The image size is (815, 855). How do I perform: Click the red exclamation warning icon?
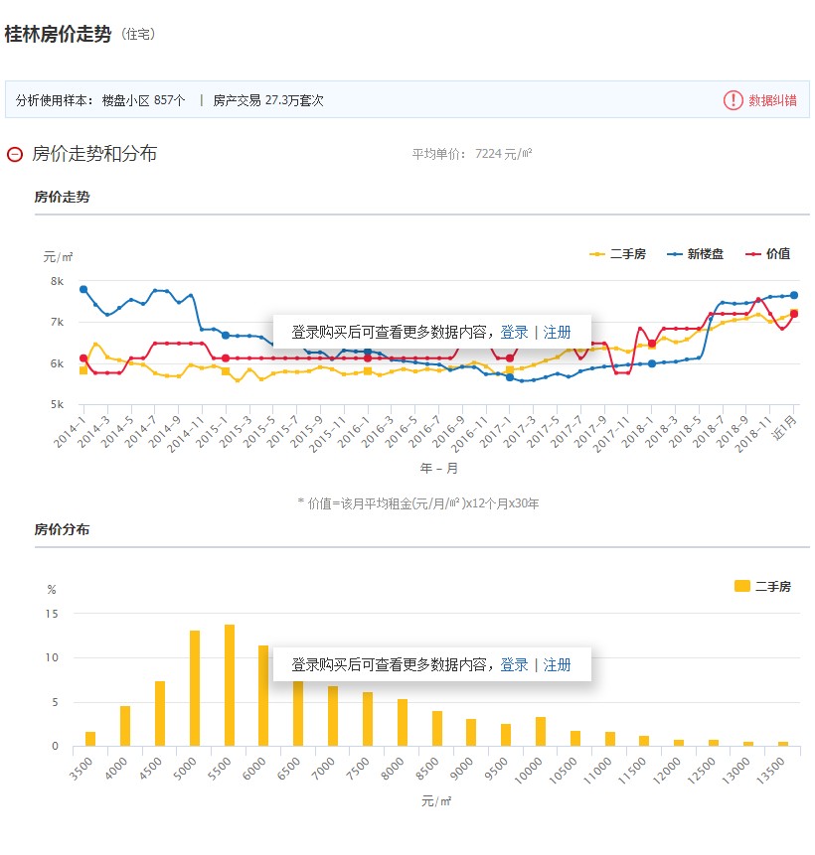732,100
